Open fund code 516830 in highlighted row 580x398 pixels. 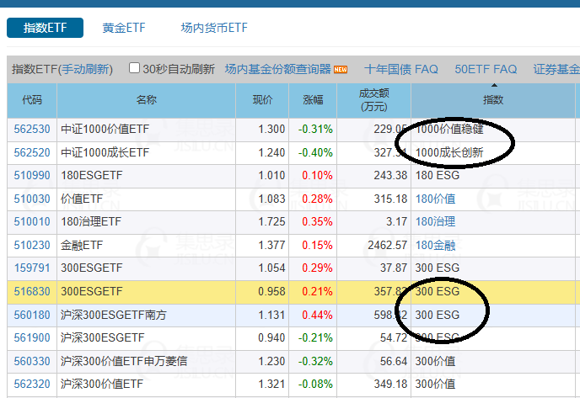[32, 292]
